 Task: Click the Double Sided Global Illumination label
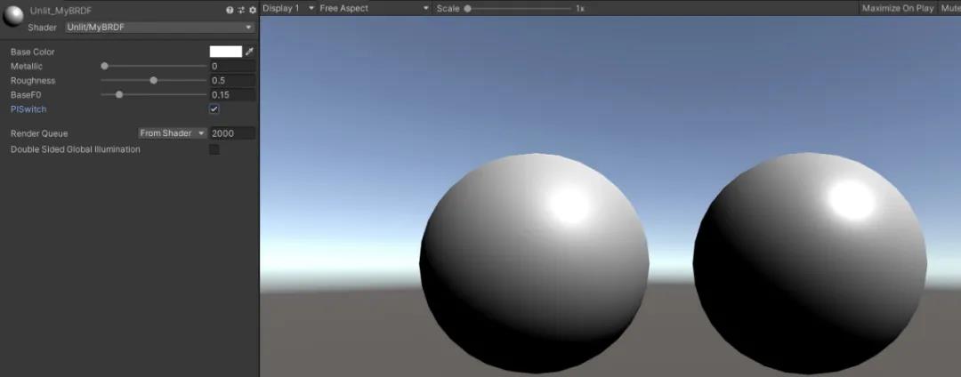coord(76,149)
